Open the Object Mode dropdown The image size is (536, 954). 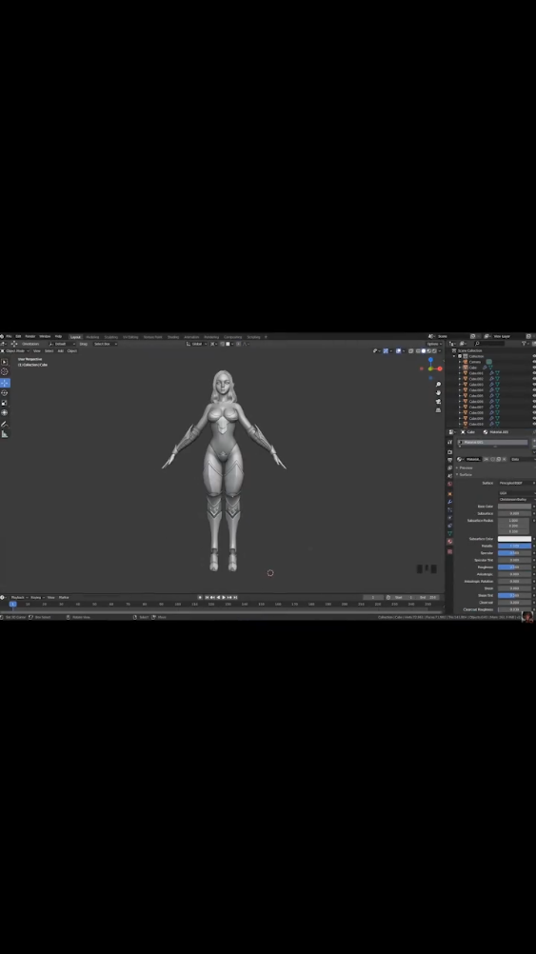click(16, 351)
